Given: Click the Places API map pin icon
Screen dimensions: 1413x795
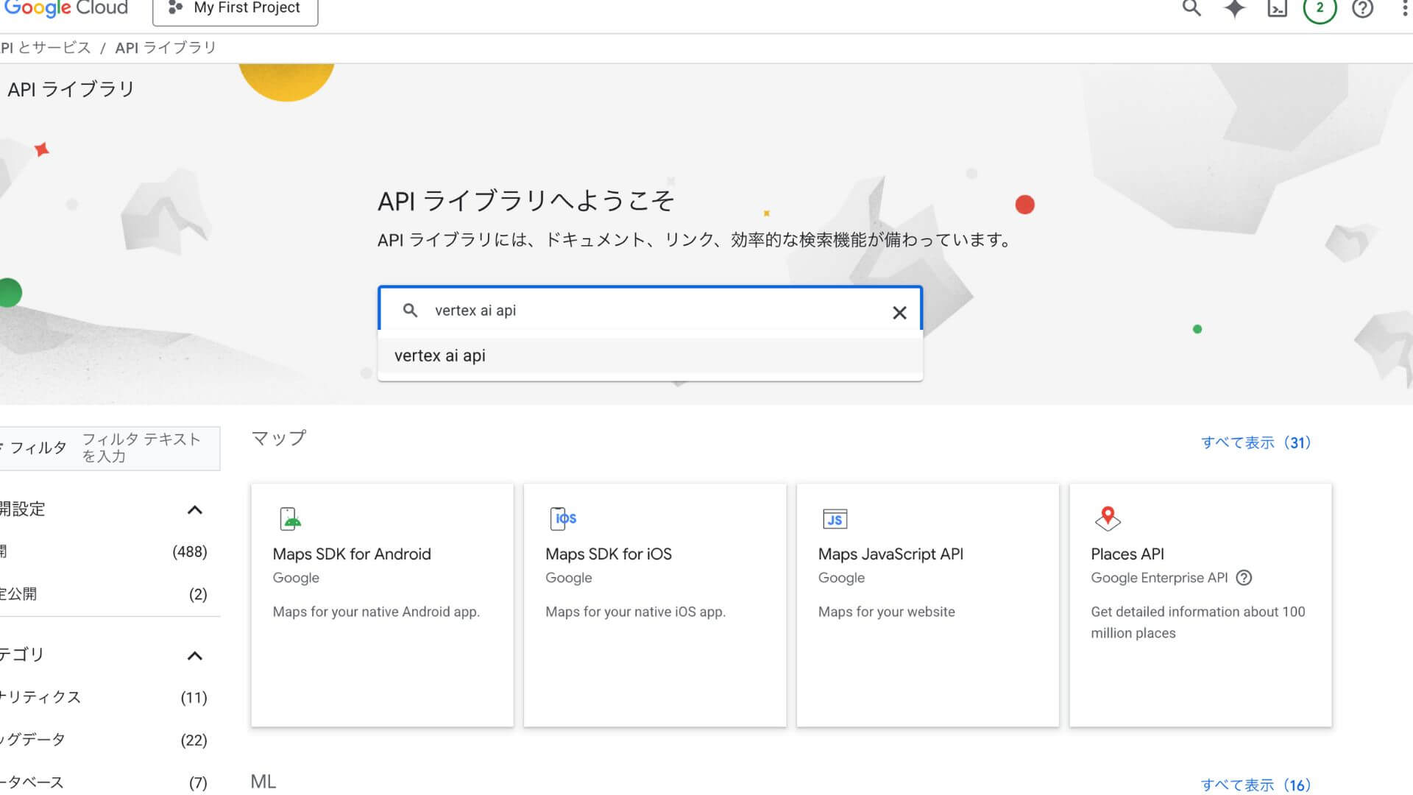Looking at the screenshot, I should (x=1108, y=518).
